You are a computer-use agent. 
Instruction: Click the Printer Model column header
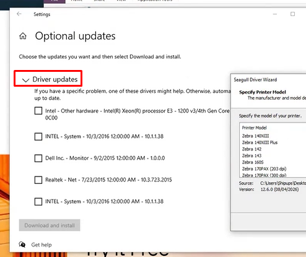click(254, 128)
